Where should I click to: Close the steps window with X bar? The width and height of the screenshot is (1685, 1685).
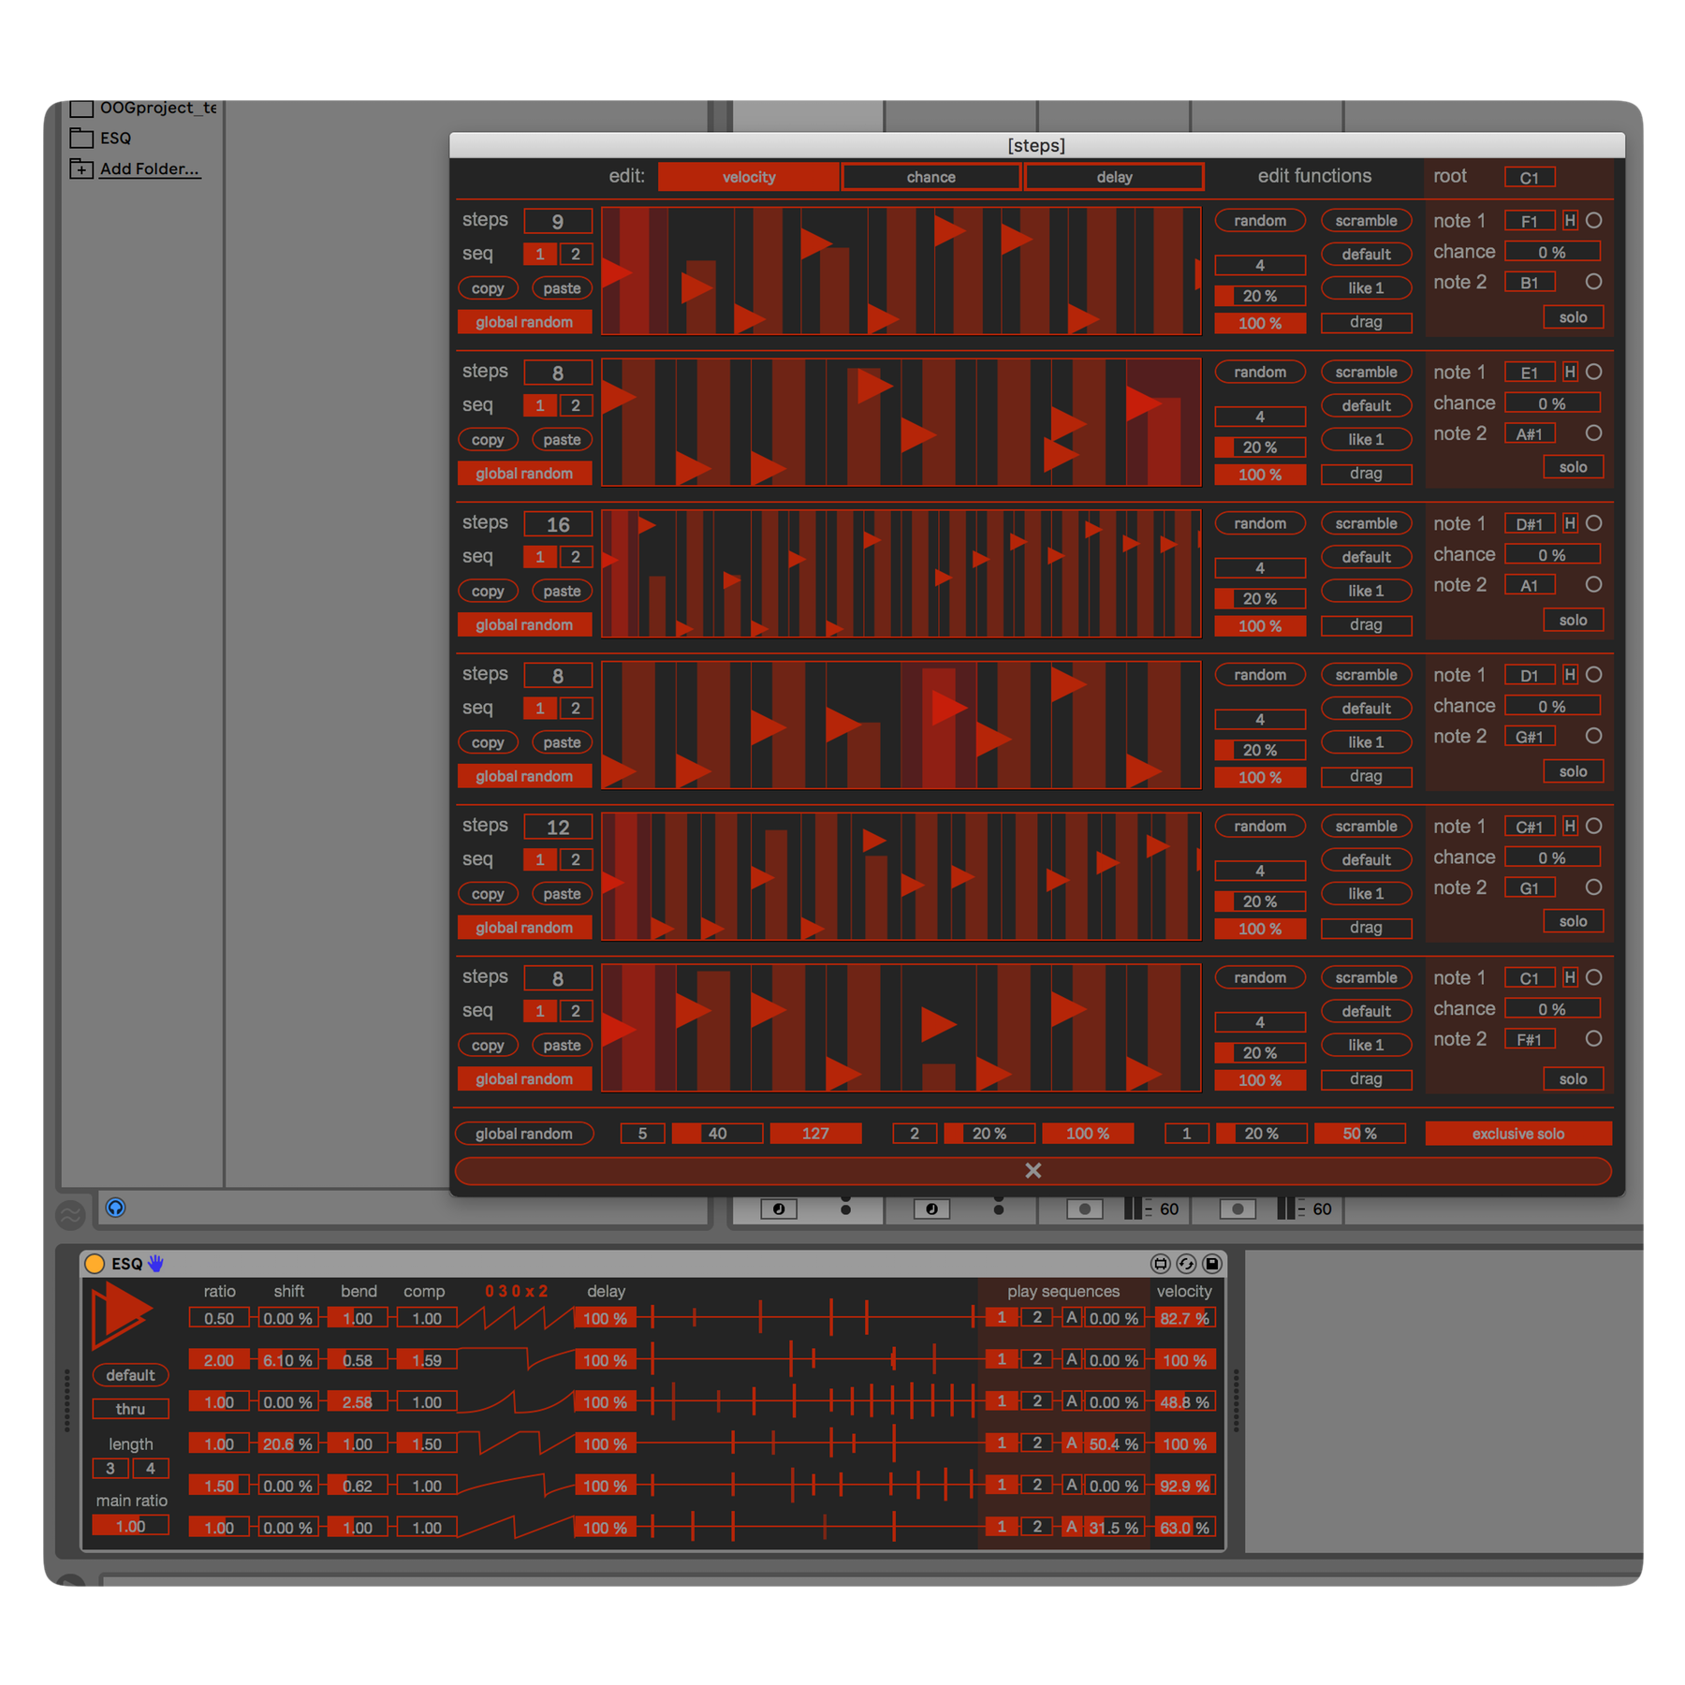point(1033,1171)
